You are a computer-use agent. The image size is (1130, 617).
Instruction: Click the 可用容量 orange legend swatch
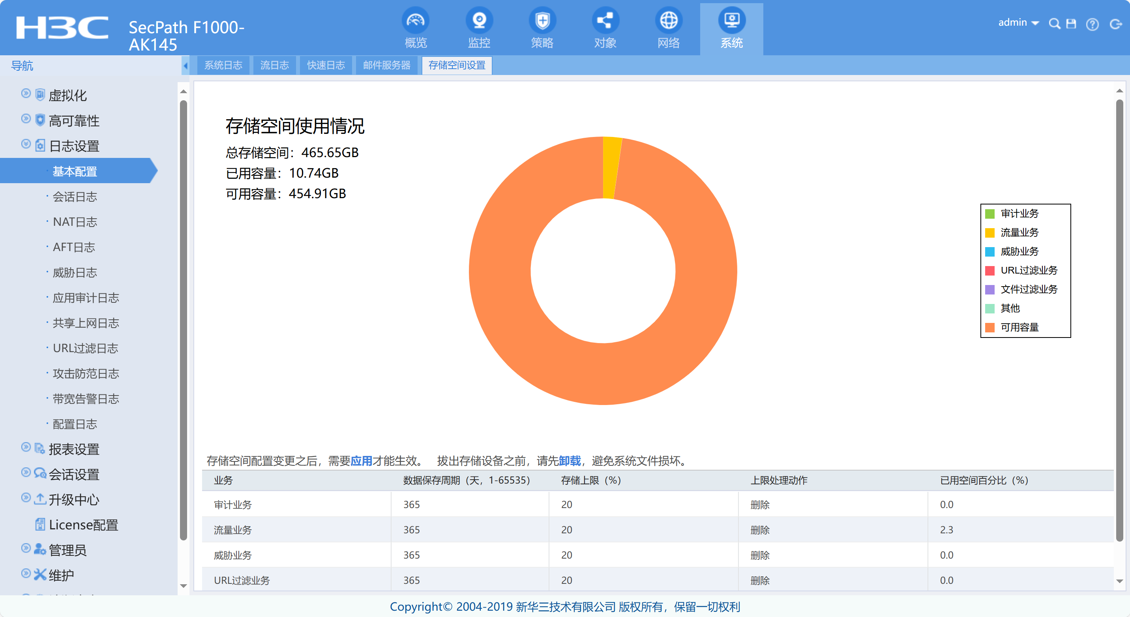[989, 327]
